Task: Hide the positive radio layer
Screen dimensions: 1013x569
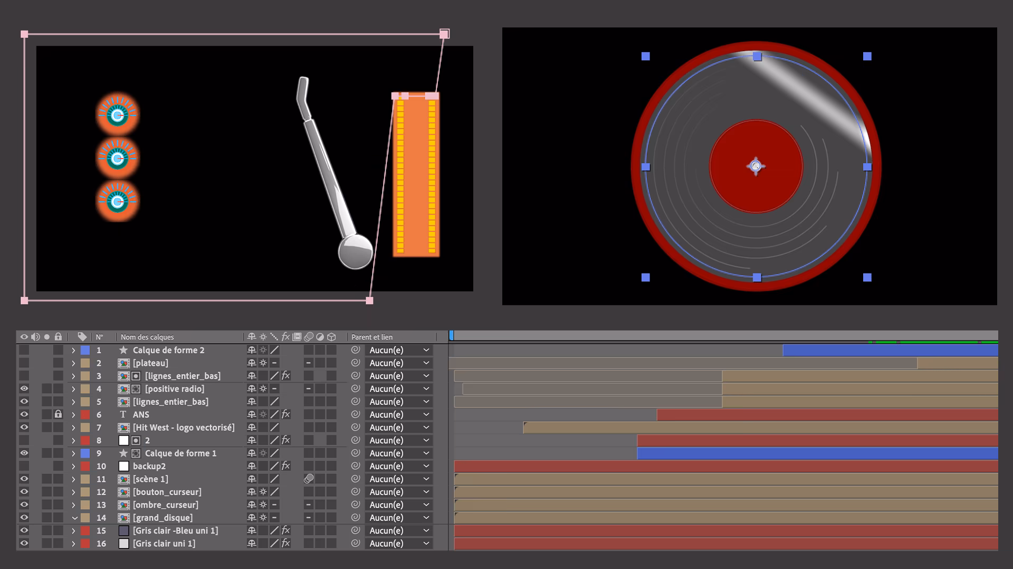Action: click(24, 389)
